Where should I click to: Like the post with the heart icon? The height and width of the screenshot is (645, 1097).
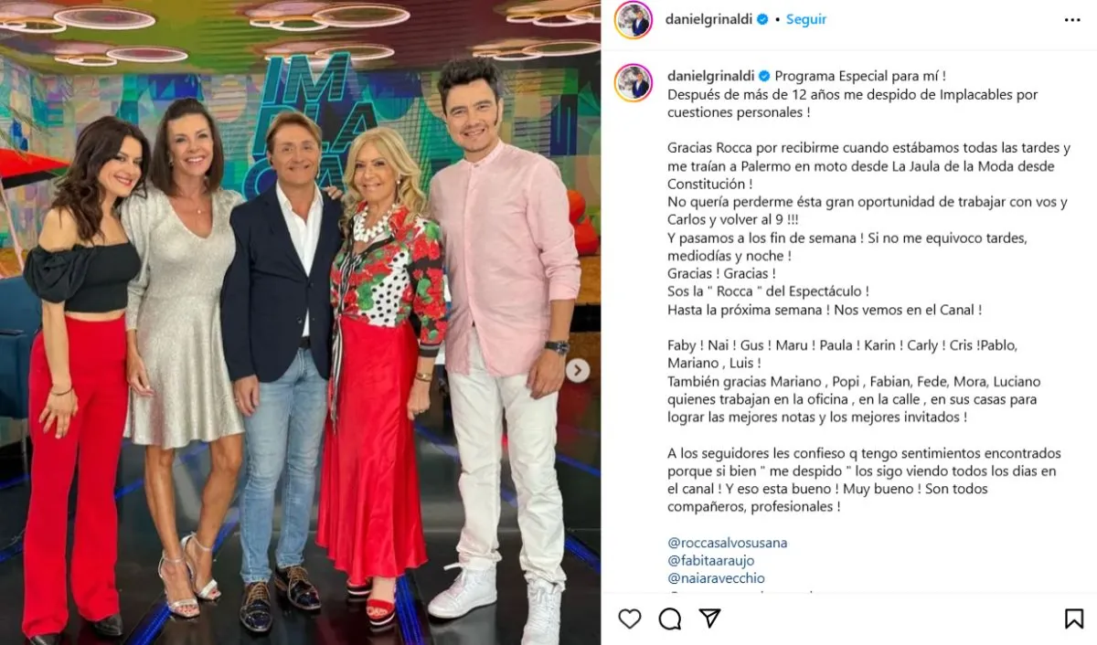(630, 619)
